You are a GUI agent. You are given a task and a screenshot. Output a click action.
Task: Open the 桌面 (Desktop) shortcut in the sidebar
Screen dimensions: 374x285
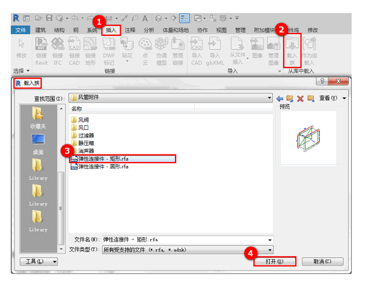click(38, 144)
